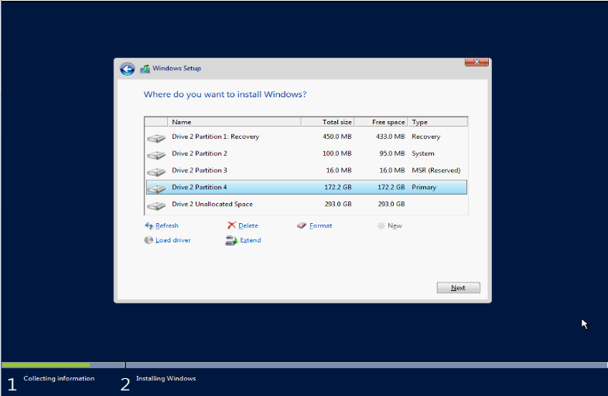The width and height of the screenshot is (608, 396).
Task: Click the 293.0 GB total size cell
Action: pyautogui.click(x=338, y=204)
